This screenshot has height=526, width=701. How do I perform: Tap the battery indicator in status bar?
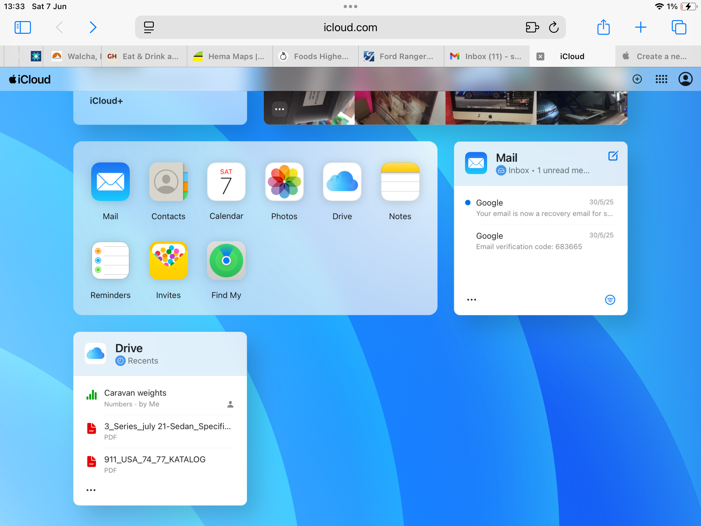point(689,6)
